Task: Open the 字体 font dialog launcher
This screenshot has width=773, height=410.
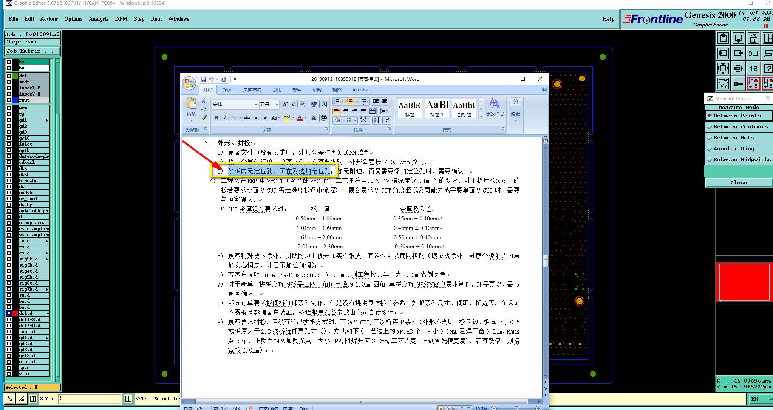Action: point(326,129)
